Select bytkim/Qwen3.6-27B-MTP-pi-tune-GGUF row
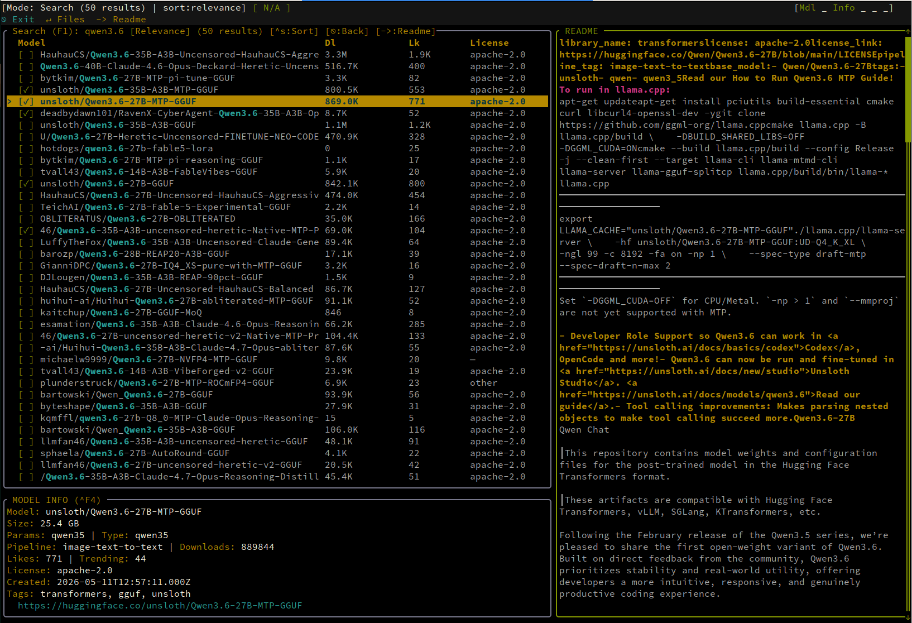 (277, 78)
